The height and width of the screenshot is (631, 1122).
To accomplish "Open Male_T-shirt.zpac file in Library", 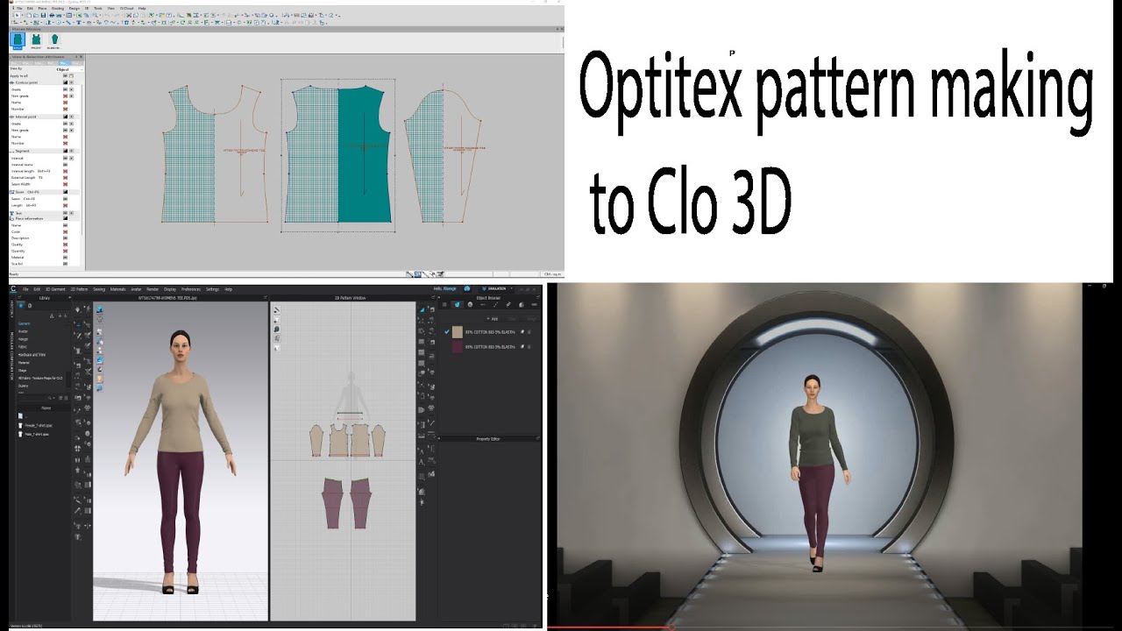I will coord(35,434).
